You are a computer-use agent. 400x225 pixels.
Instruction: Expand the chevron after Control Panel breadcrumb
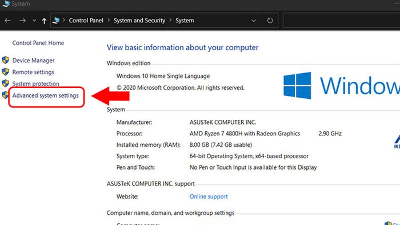click(x=109, y=20)
